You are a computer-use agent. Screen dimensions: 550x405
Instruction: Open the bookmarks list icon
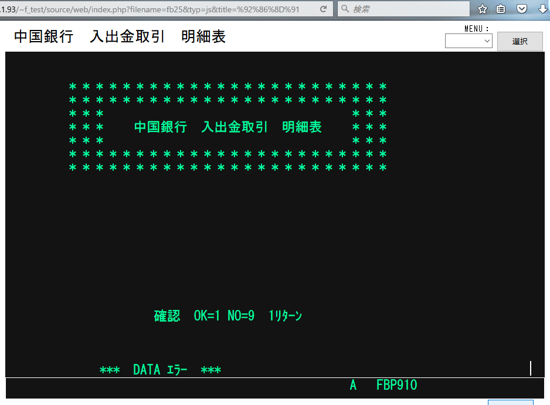pyautogui.click(x=501, y=9)
